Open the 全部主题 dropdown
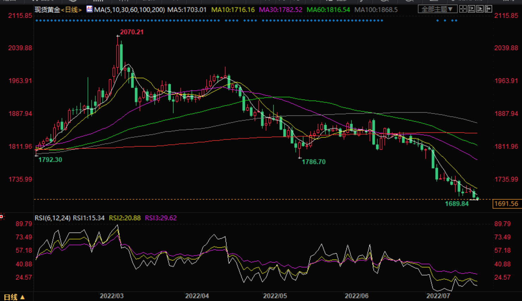The height and width of the screenshot is (301, 522). click(437, 9)
